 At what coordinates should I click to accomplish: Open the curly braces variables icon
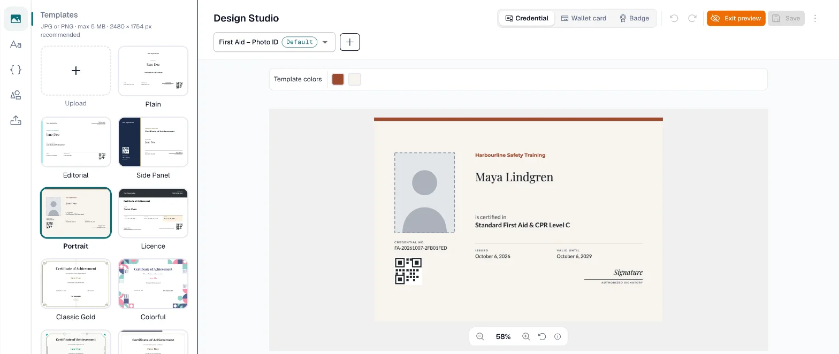coord(16,70)
